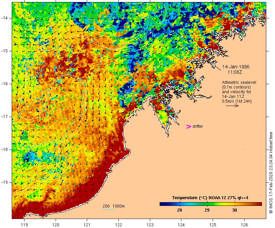
Task: Click the '(0.1m contours)' text
Action: [236, 87]
